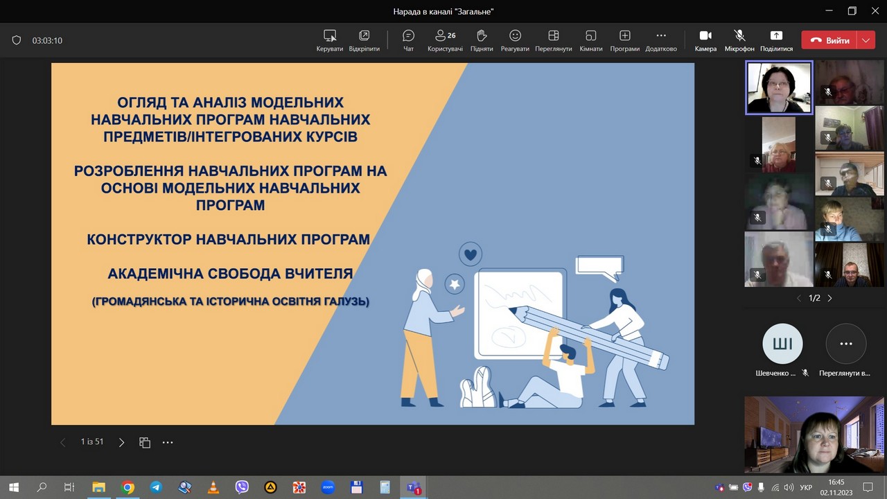This screenshot has width=887, height=499.
Task: Click the Переглянути в... ellipsis circle
Action: [x=845, y=344]
